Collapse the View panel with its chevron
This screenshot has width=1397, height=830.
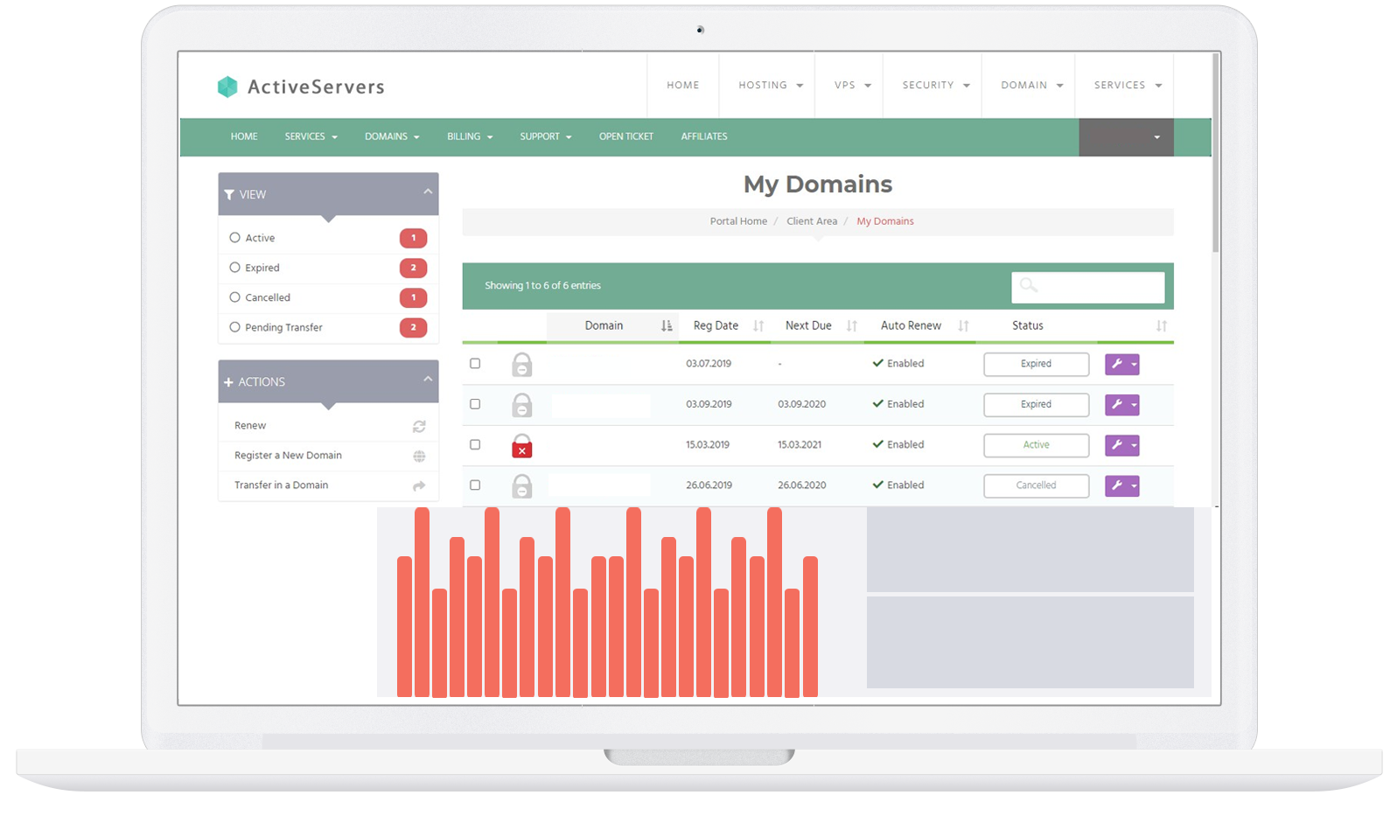click(x=428, y=192)
